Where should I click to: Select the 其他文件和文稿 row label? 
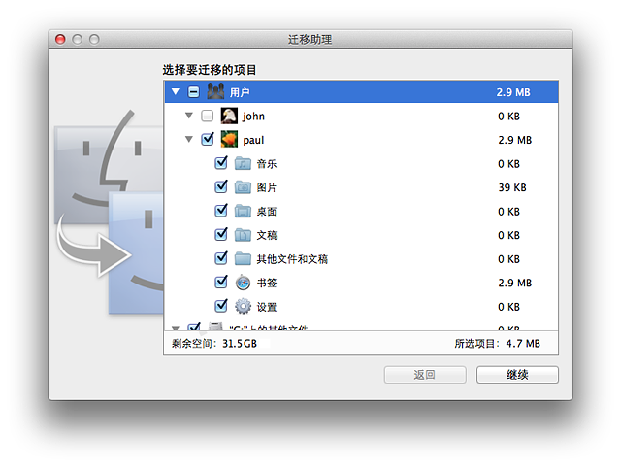[292, 259]
